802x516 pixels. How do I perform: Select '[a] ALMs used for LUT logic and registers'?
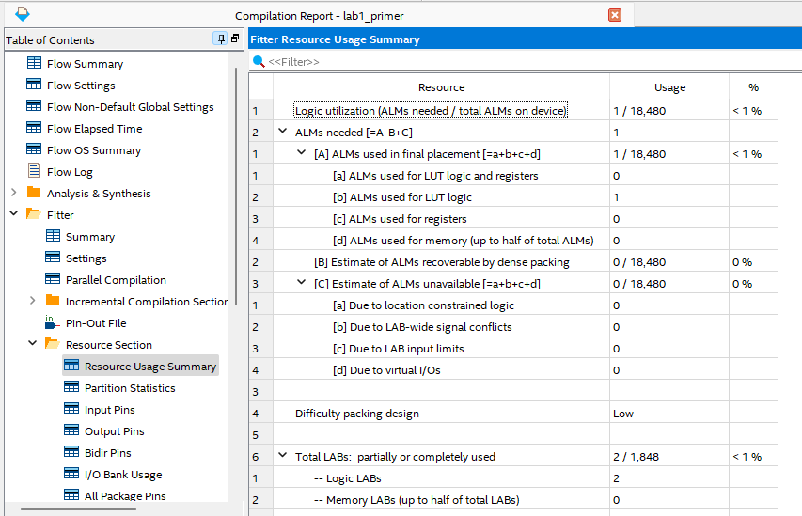point(435,176)
